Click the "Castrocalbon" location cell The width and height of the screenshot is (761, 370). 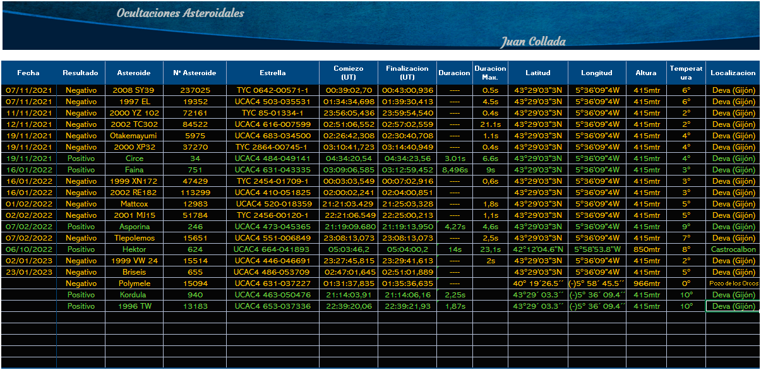[733, 249]
